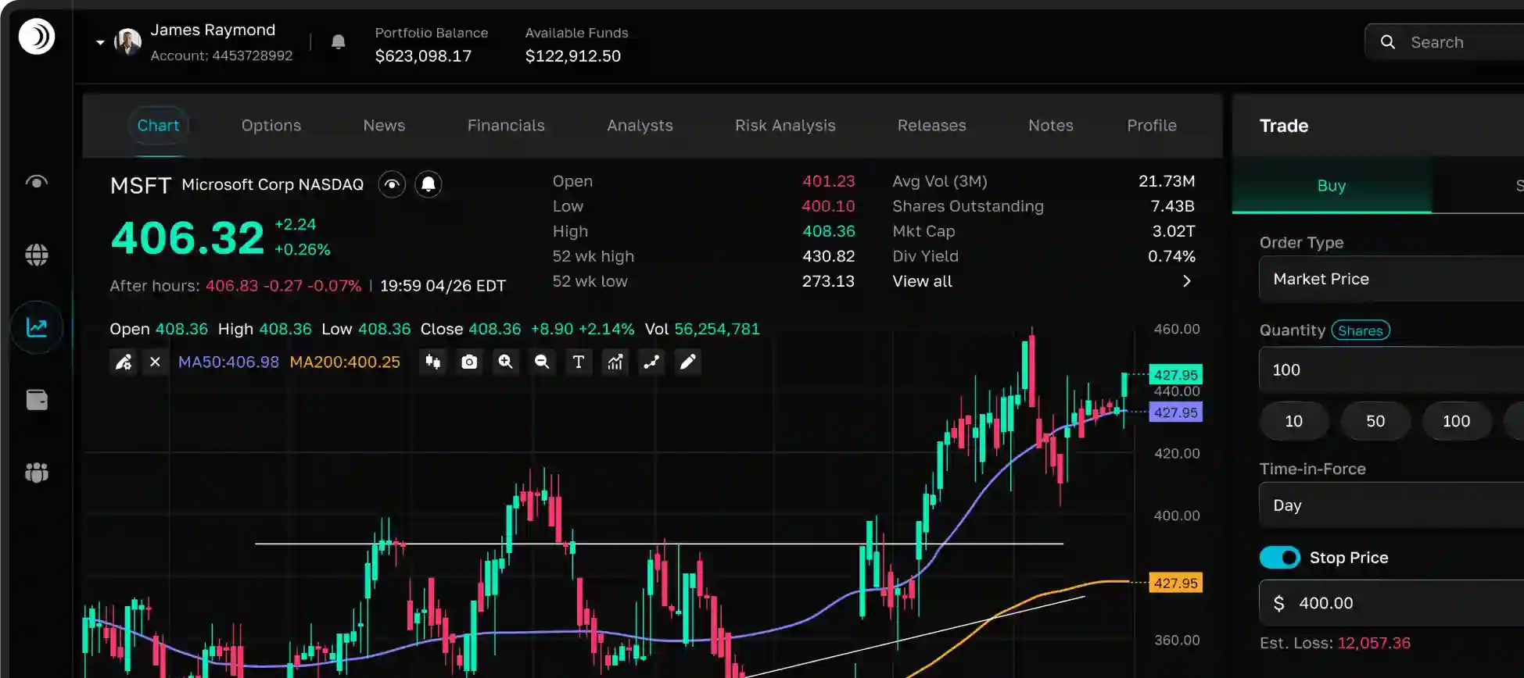Choose the 100 quantity preset button
This screenshot has width=1524, height=678.
[x=1456, y=421]
